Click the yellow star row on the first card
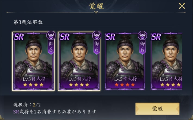Image resolution: width=193 pixels, height=120 pixels. tap(33, 85)
